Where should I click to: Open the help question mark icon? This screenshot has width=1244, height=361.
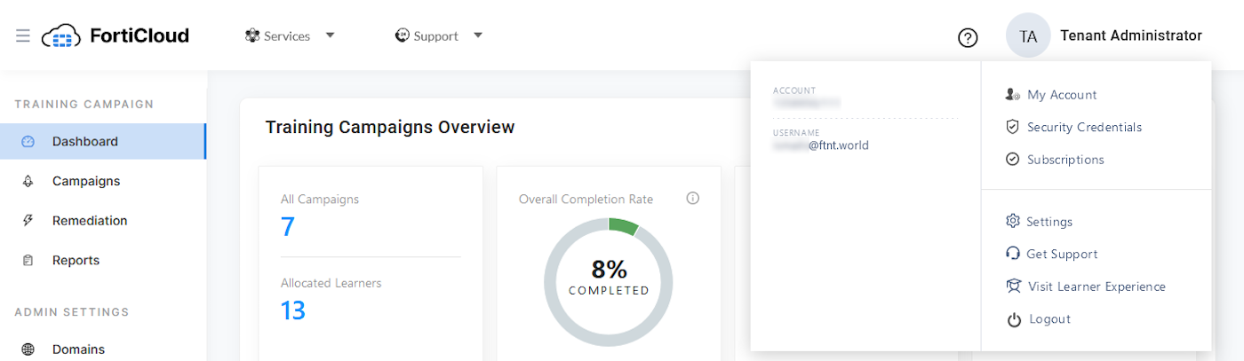[x=968, y=37]
